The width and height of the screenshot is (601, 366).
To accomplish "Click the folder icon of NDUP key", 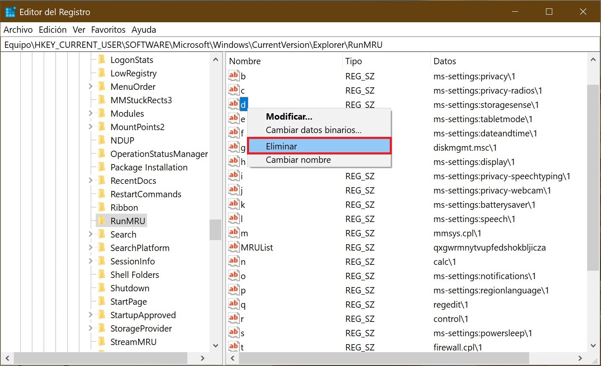I will click(102, 140).
